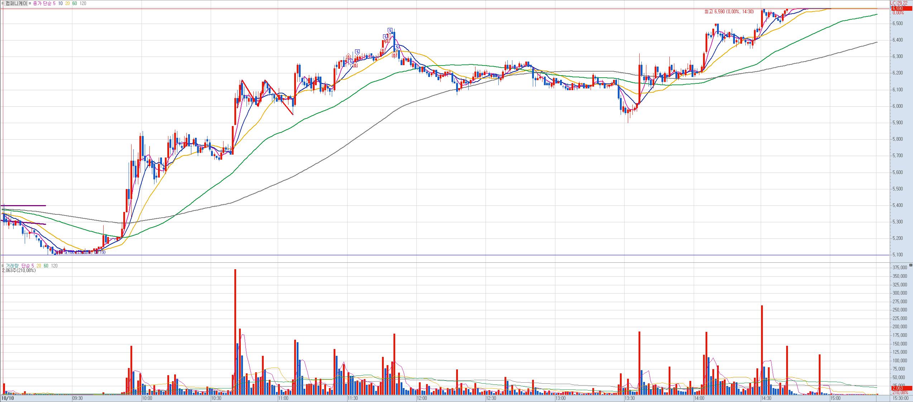Click the lowest B marker right of 6,467 peak

click(x=394, y=55)
